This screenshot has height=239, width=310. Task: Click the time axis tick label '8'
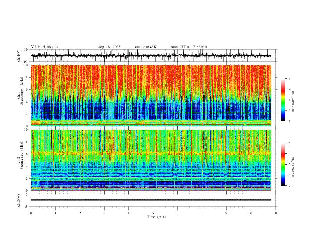click(226, 213)
